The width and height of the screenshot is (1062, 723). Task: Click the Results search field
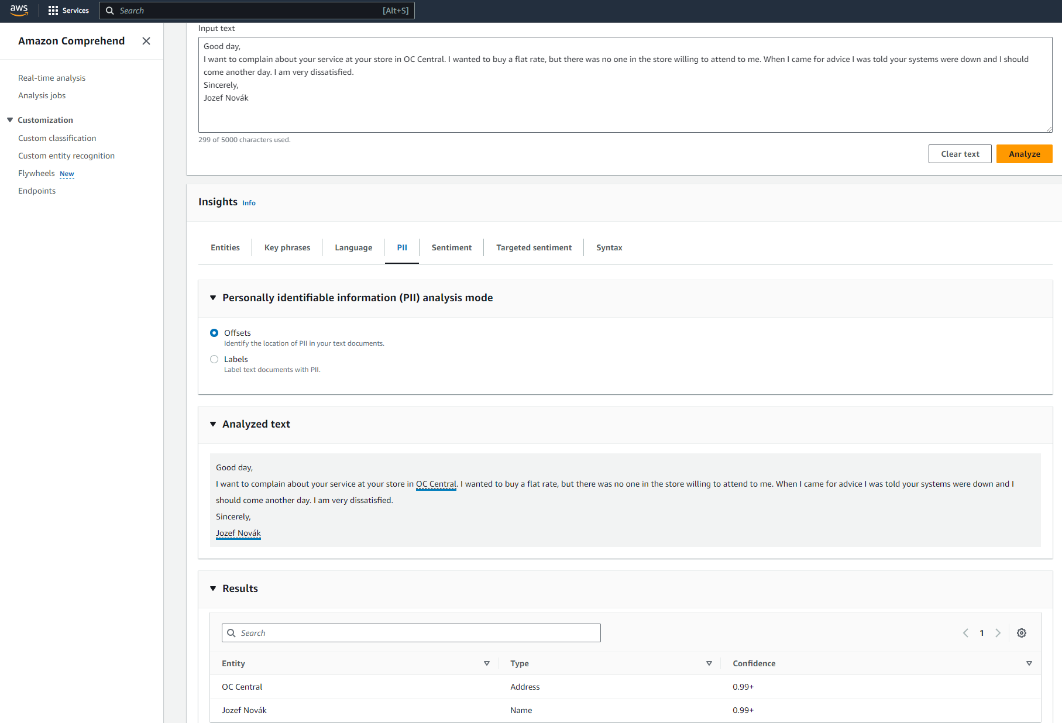click(x=411, y=633)
